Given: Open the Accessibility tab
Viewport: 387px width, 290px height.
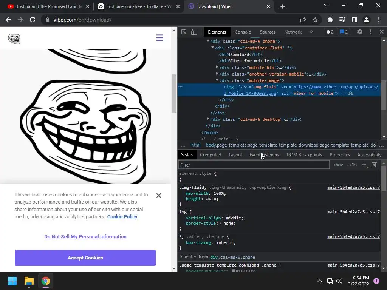Looking at the screenshot, I should (369, 155).
